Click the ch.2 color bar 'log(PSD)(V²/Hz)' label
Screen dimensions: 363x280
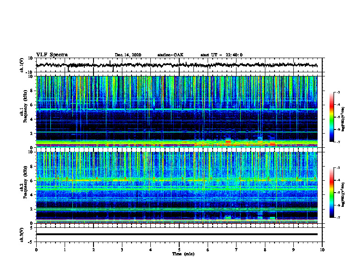click(x=343, y=194)
